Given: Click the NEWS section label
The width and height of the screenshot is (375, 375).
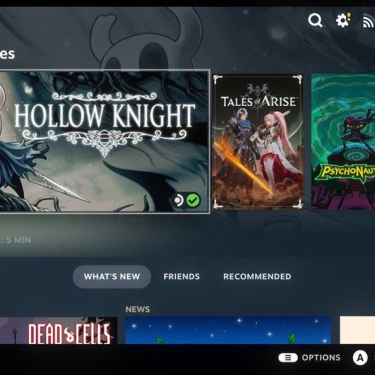Looking at the screenshot, I should [138, 309].
